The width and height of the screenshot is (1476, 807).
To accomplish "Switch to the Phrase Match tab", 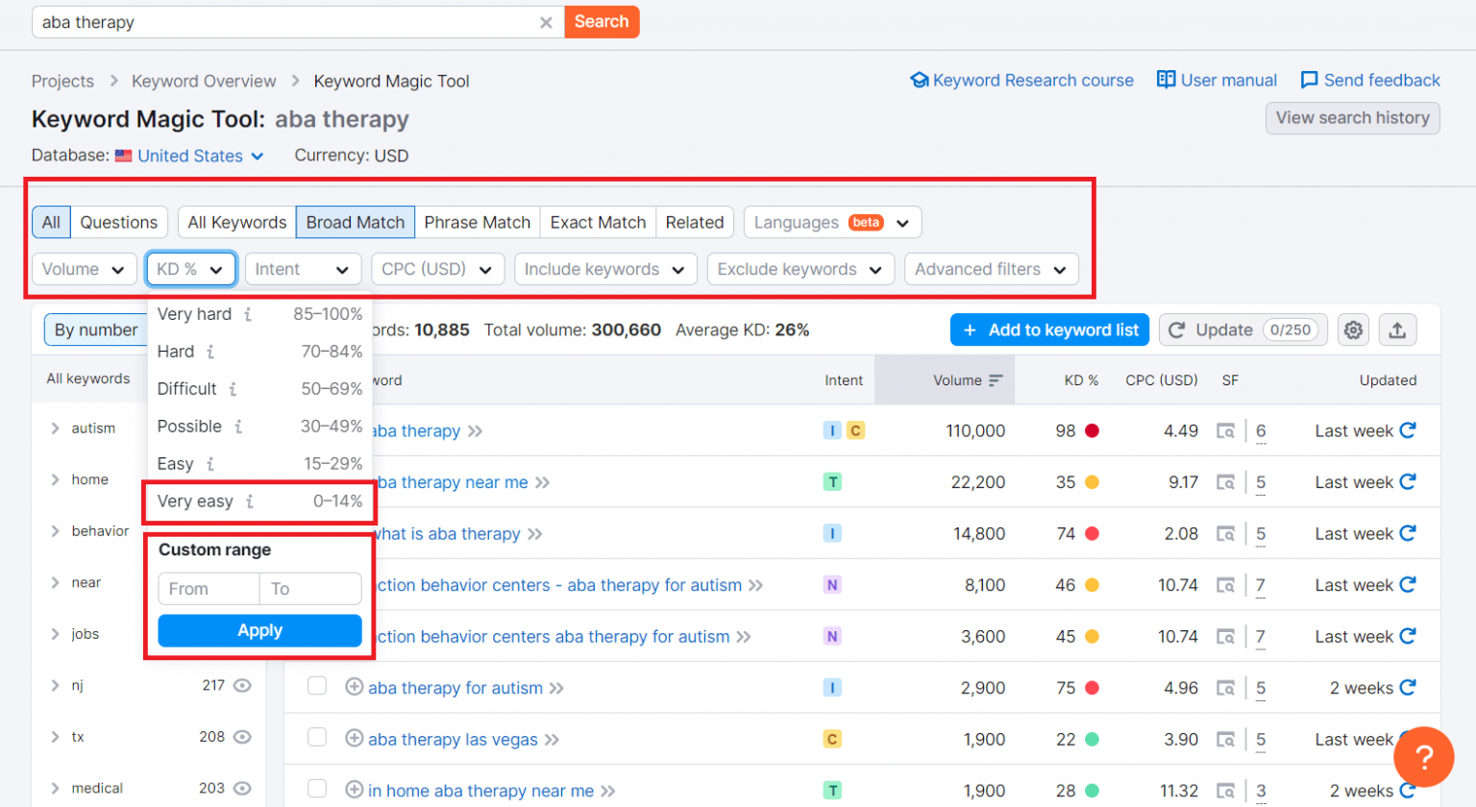I will pos(477,222).
